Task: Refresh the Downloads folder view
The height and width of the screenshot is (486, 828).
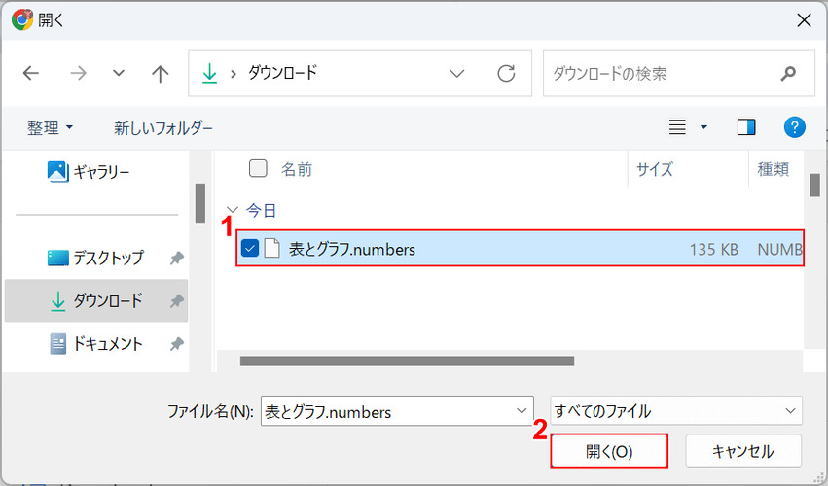Action: point(506,73)
